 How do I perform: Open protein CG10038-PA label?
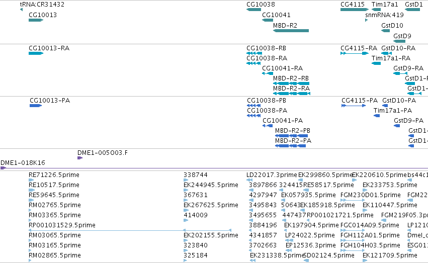(267, 111)
